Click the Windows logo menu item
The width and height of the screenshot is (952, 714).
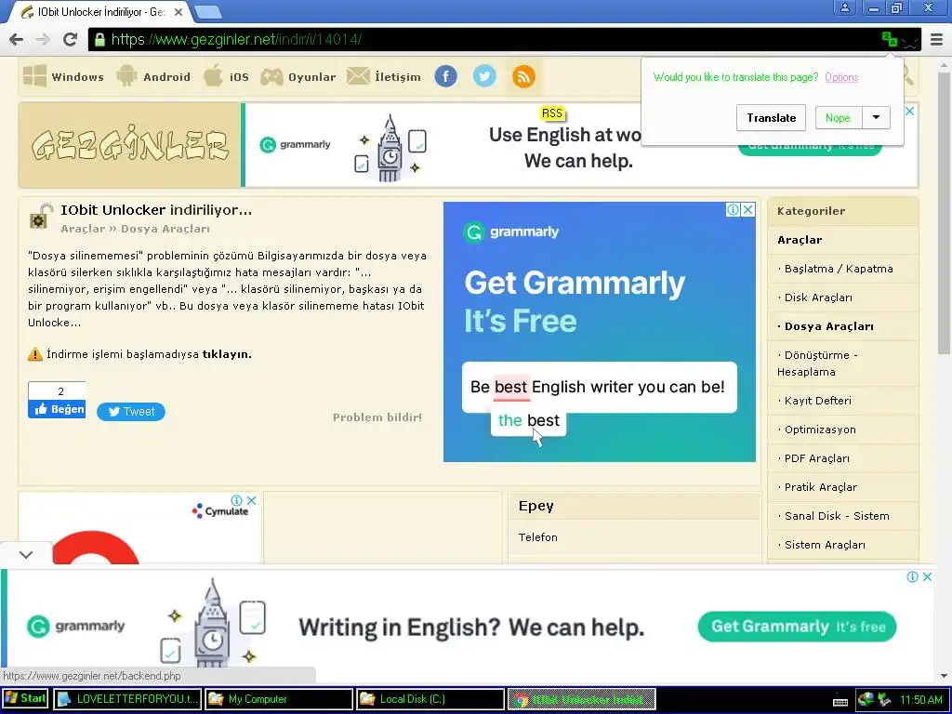(x=63, y=76)
